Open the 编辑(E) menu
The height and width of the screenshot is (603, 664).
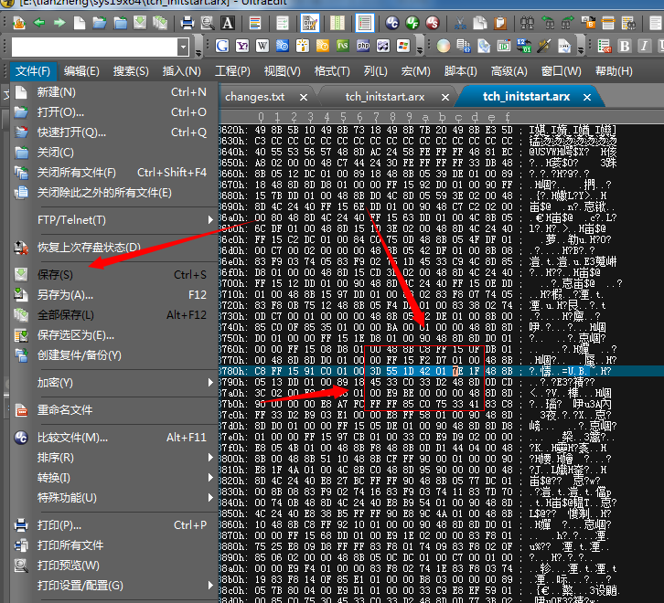tap(81, 71)
